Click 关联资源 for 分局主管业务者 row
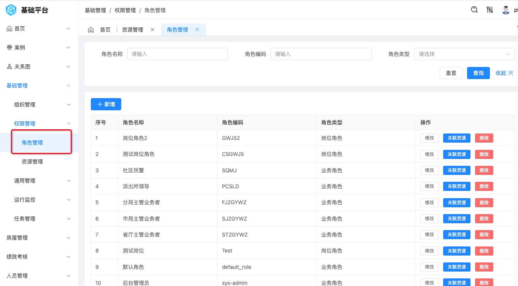This screenshot has width=518, height=286. [457, 202]
